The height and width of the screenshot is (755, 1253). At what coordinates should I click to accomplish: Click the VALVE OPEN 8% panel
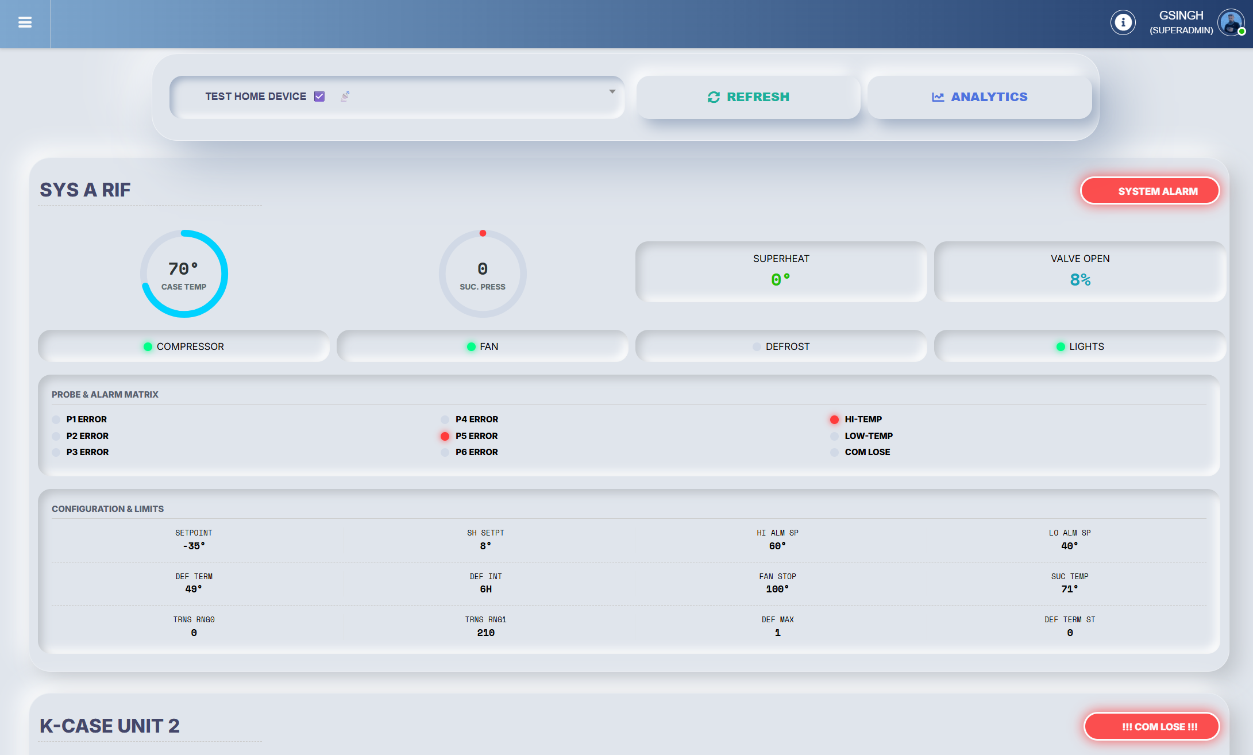pyautogui.click(x=1081, y=271)
